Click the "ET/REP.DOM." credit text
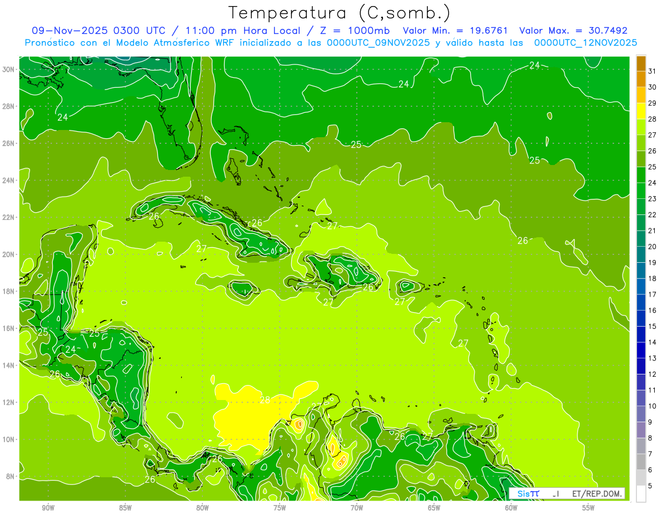 pyautogui.click(x=598, y=493)
